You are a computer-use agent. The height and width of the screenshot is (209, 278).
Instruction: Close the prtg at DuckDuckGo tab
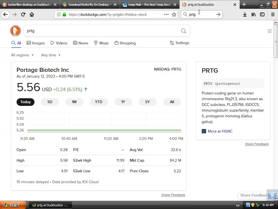[235, 5]
